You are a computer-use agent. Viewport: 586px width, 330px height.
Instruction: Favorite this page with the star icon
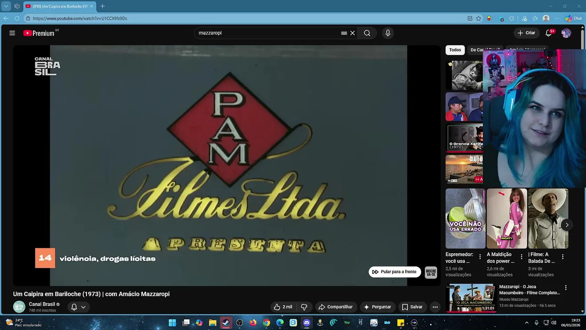(x=478, y=18)
